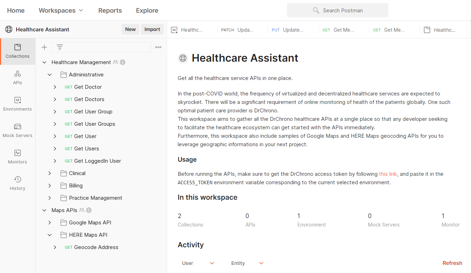Open the Entity filter dropdown
This screenshot has height=273, width=471.
pyautogui.click(x=247, y=263)
